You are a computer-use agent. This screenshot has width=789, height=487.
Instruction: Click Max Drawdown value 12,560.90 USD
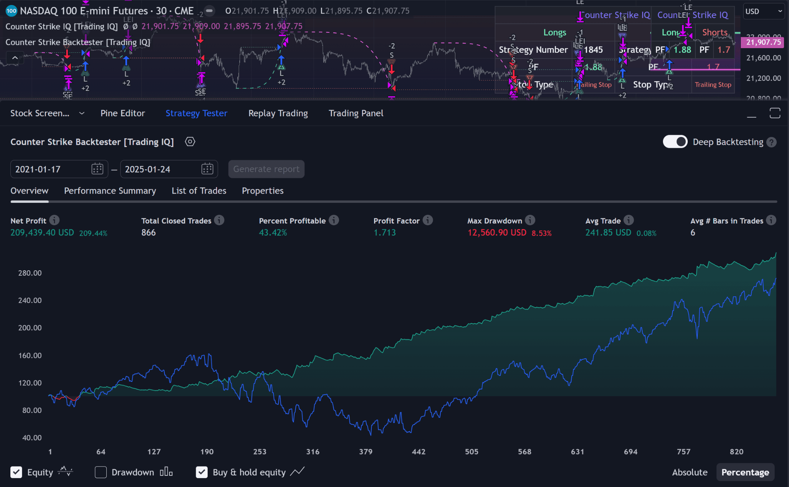[x=497, y=233]
